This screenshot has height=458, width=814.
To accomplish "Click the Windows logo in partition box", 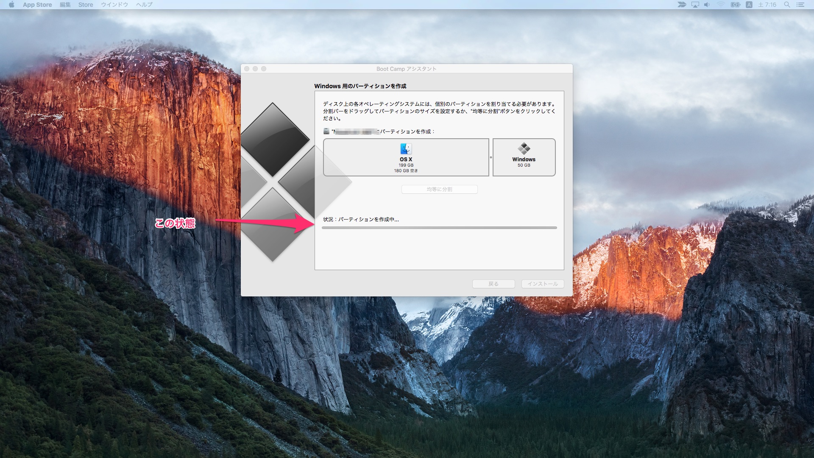I will [x=524, y=148].
